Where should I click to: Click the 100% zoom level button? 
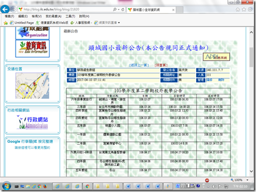(237, 180)
